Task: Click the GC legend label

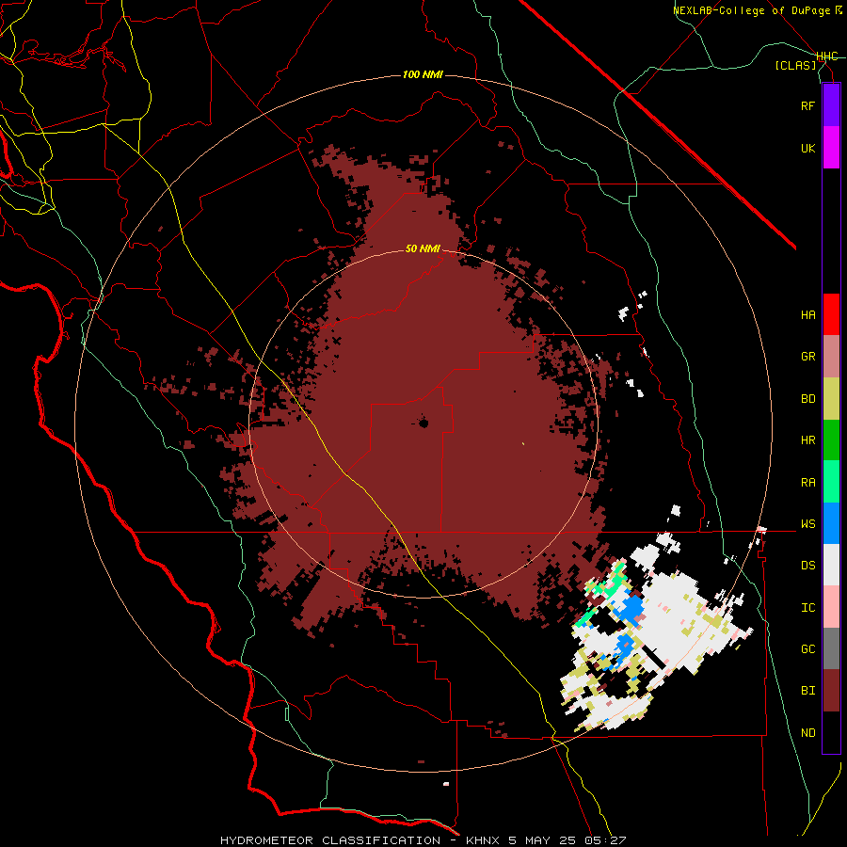Action: [807, 649]
